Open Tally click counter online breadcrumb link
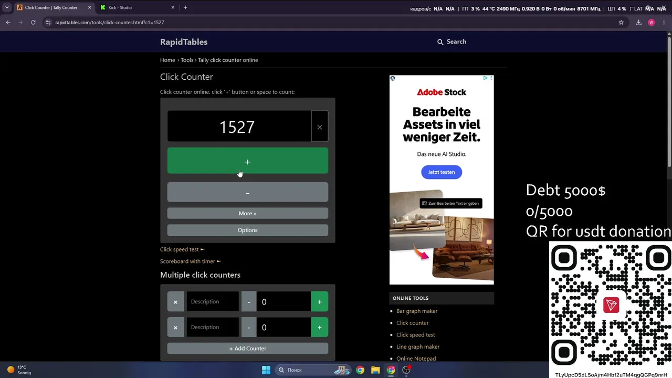 tap(228, 60)
